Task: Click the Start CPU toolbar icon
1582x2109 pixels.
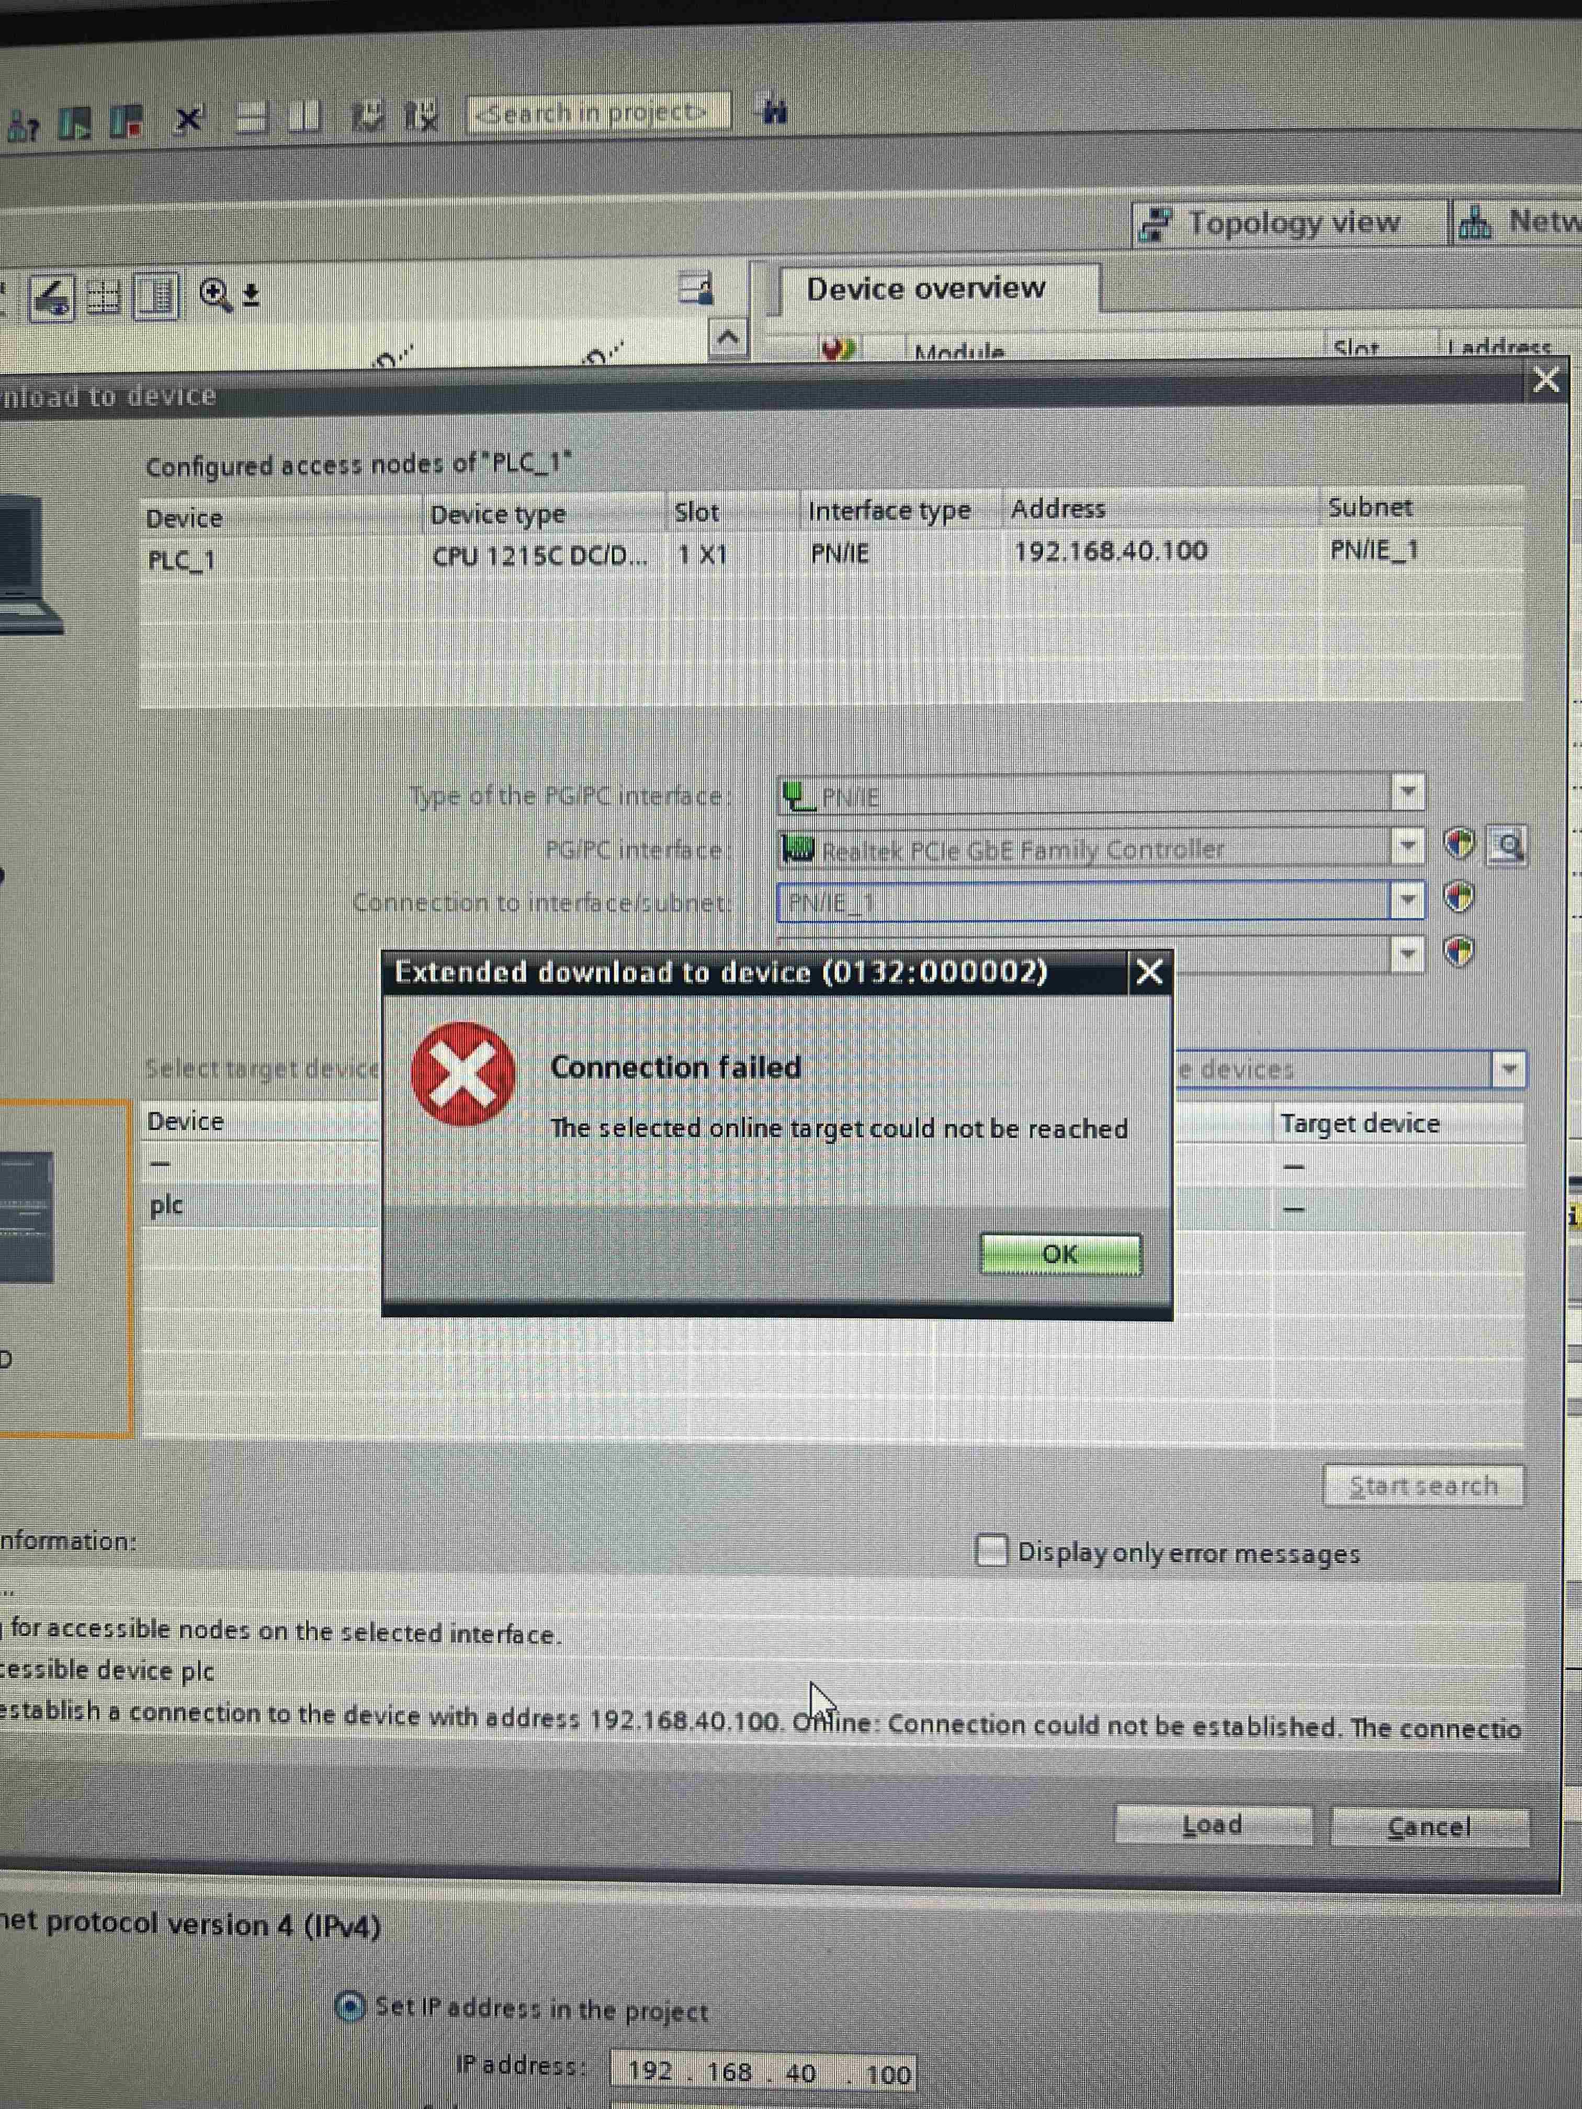Action: [x=74, y=122]
